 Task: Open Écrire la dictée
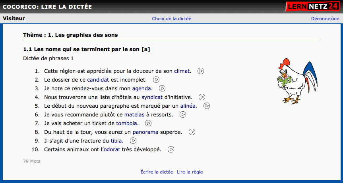157,172
